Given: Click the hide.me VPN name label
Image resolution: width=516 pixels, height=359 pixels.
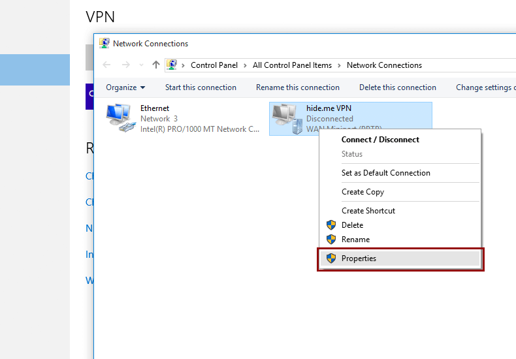Looking at the screenshot, I should point(329,108).
